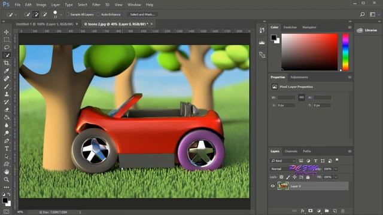This screenshot has width=383, height=215.
Task: Delete layer with the trash icon
Action: tap(343, 211)
